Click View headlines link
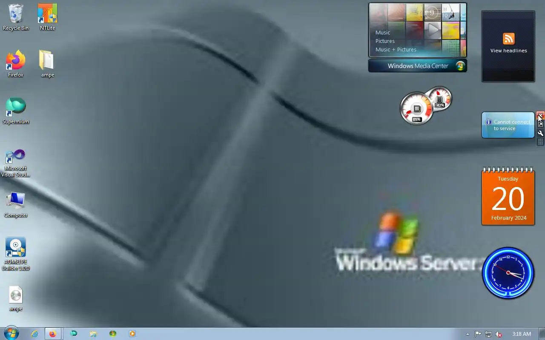This screenshot has width=545, height=340. point(508,51)
